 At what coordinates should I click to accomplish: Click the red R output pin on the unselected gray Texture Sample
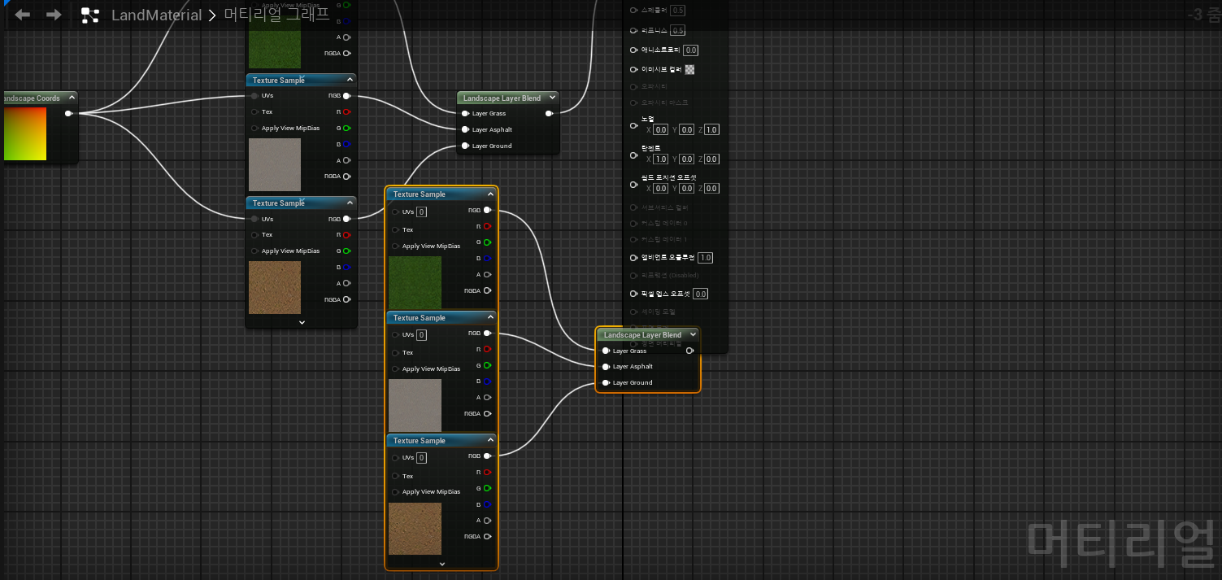(347, 111)
